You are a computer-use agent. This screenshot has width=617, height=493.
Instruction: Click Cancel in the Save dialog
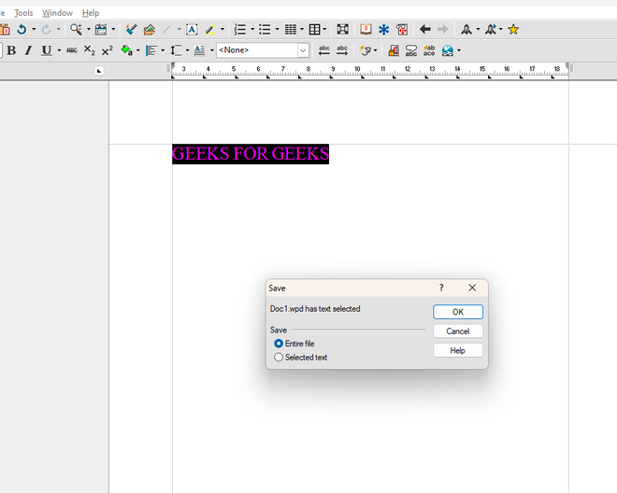pyautogui.click(x=458, y=331)
